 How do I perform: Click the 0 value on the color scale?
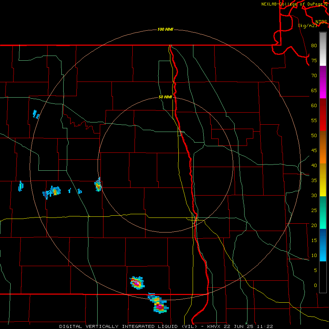315,285
